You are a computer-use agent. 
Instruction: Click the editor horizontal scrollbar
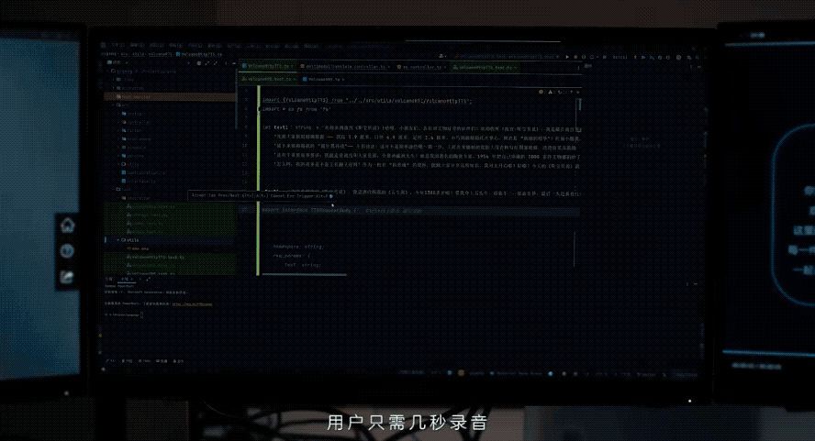pos(304,274)
